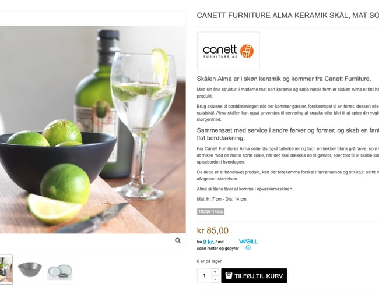Click the quantity input field
379x291 pixels.
(204, 276)
